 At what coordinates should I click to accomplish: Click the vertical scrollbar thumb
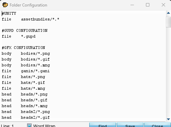(x=168, y=22)
